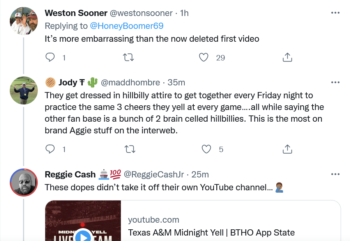Open the @HoneyBoomer69 profile link
Image resolution: width=350 pixels, height=241 pixels.
point(127,26)
